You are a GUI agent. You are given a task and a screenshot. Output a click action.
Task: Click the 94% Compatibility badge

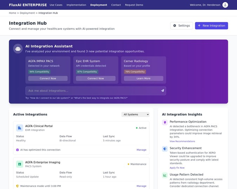click(x=39, y=72)
